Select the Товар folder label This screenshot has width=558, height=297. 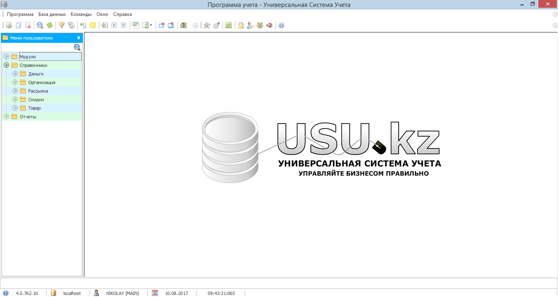point(34,108)
